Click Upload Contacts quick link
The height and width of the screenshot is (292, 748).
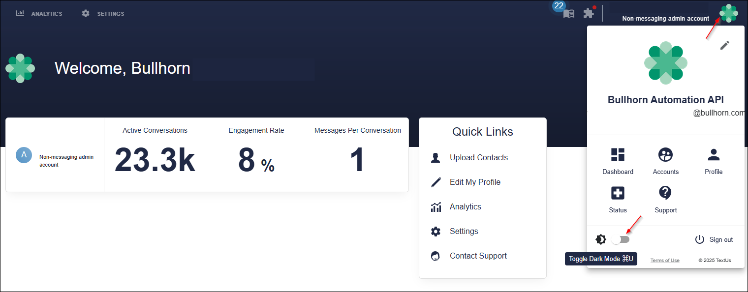478,158
